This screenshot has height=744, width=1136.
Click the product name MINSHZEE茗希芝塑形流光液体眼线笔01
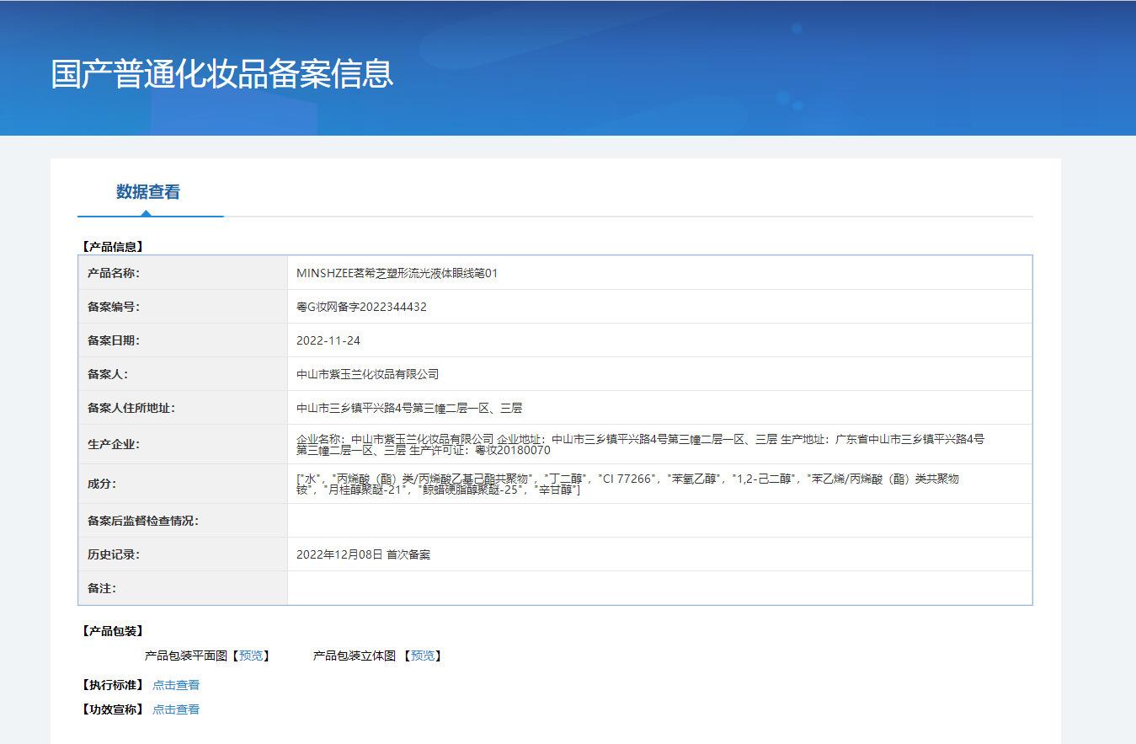[397, 273]
